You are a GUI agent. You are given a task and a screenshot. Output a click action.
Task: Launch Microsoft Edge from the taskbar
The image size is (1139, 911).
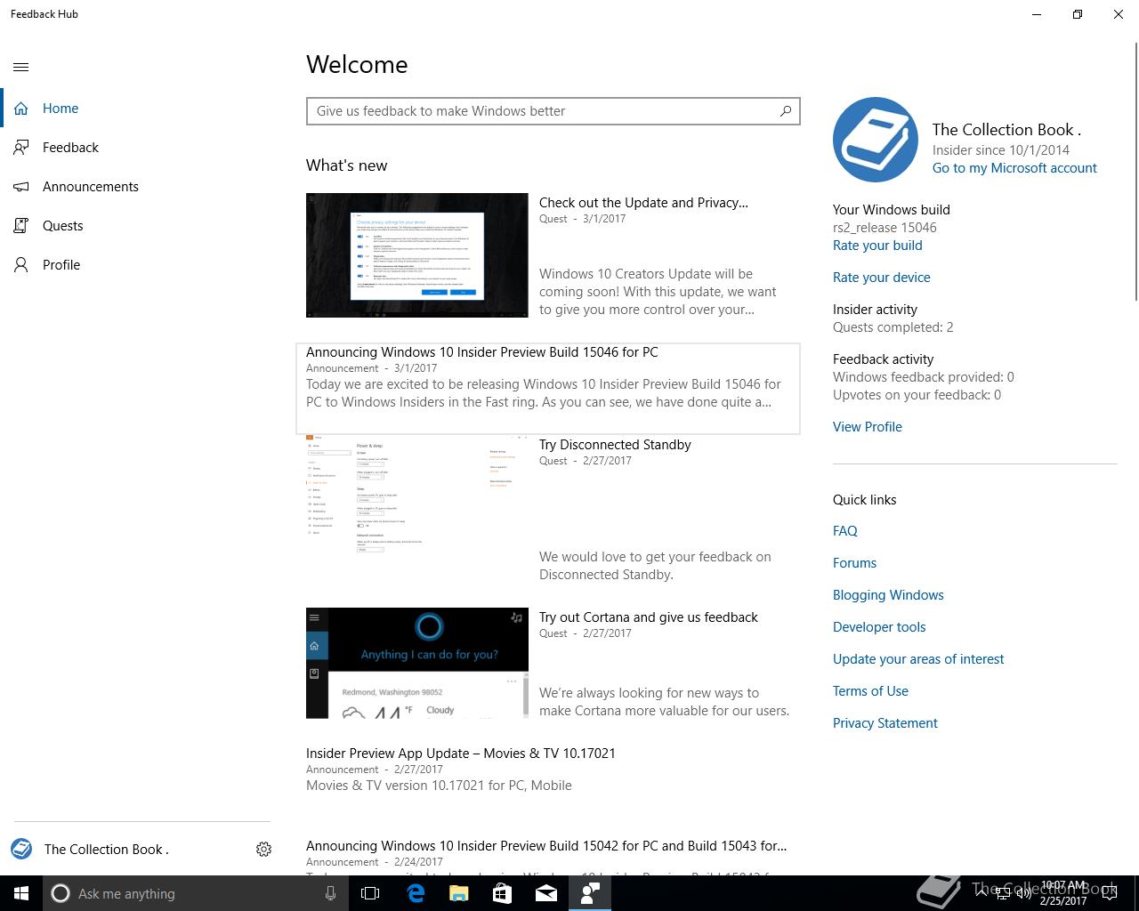(x=416, y=893)
